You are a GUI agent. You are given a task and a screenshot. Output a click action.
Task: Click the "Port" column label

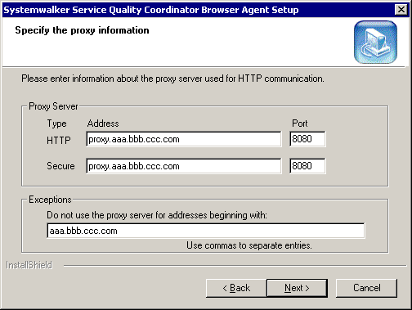coord(300,124)
